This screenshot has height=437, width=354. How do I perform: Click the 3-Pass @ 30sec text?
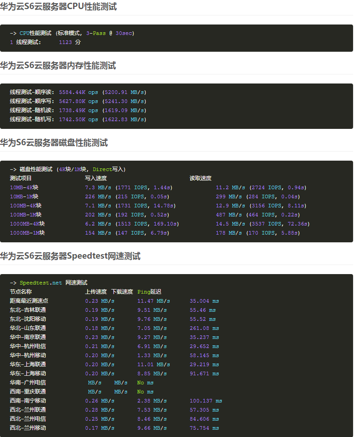click(110, 33)
